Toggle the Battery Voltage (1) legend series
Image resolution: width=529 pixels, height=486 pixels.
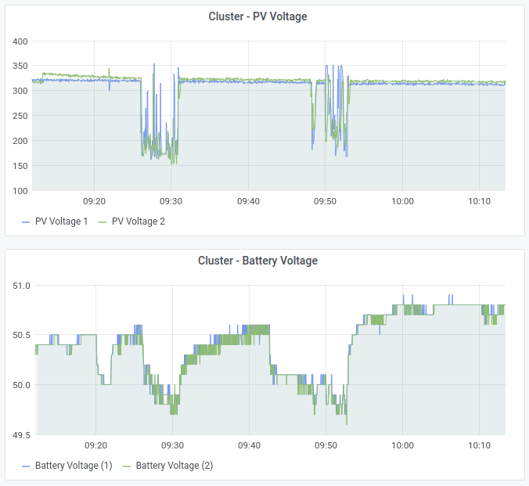(x=74, y=466)
